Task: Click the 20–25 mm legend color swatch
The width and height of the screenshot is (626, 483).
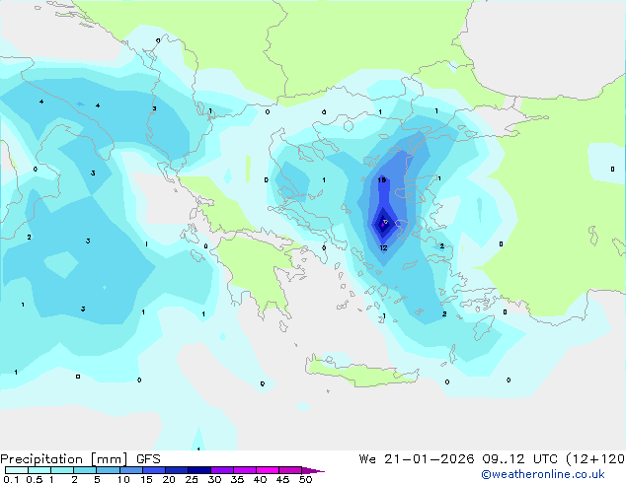Action: click(177, 470)
